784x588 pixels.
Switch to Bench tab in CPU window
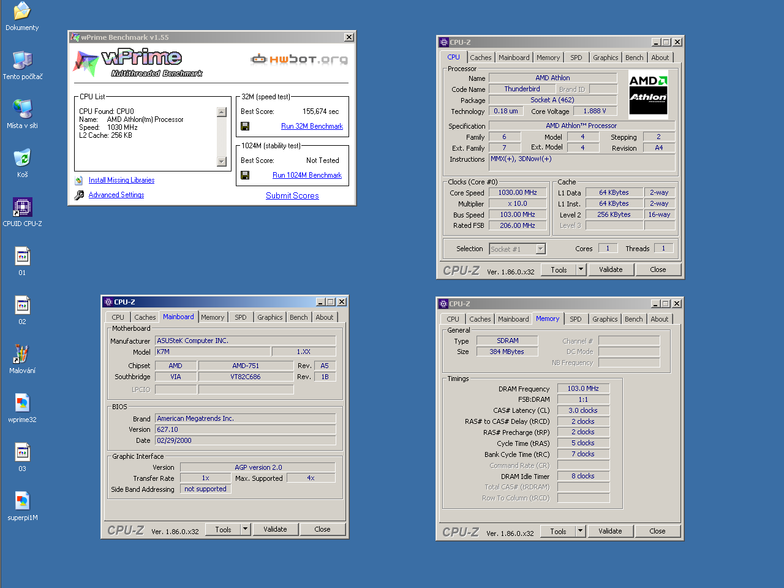point(635,58)
